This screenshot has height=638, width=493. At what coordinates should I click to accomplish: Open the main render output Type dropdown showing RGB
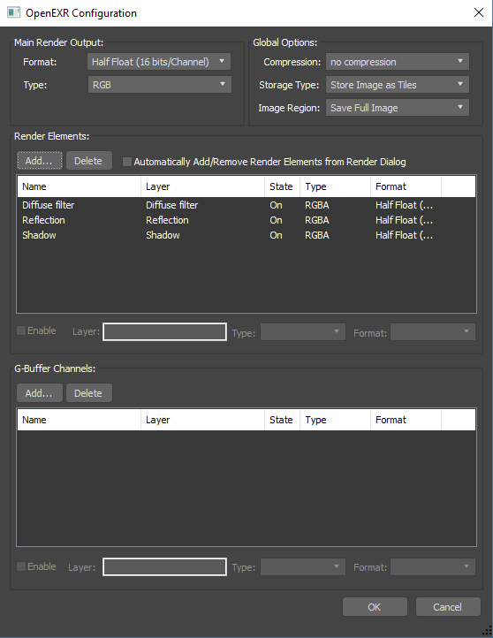click(159, 85)
